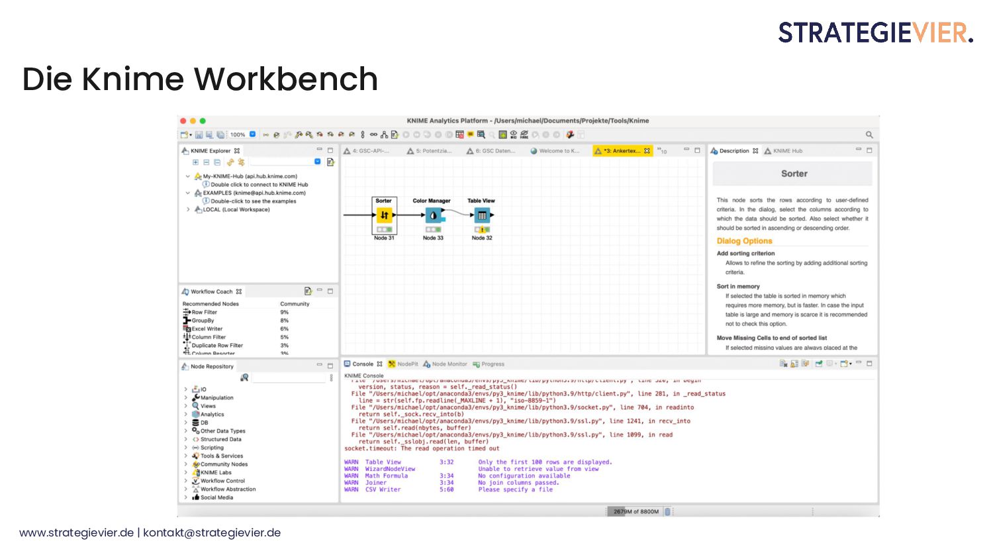Screen dimensions: 993x559
Task: Select Workflow Abstraction category
Action: [224, 489]
